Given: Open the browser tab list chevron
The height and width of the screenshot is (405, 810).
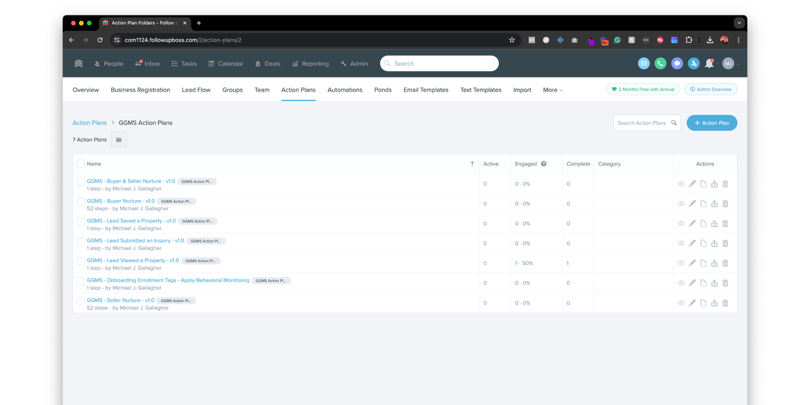Looking at the screenshot, I should pyautogui.click(x=739, y=23).
